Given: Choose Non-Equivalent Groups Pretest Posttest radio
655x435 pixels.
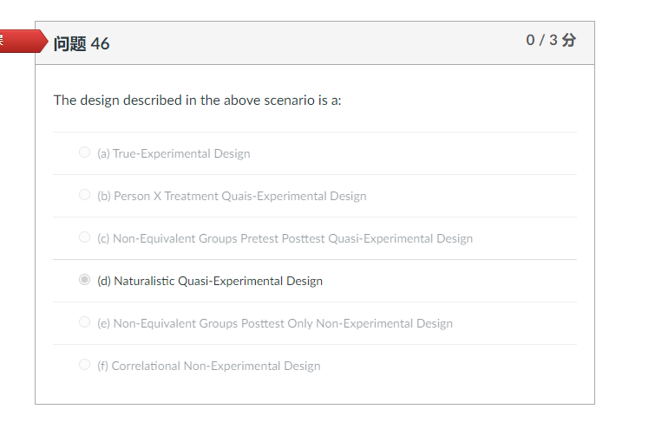Looking at the screenshot, I should click(x=84, y=237).
